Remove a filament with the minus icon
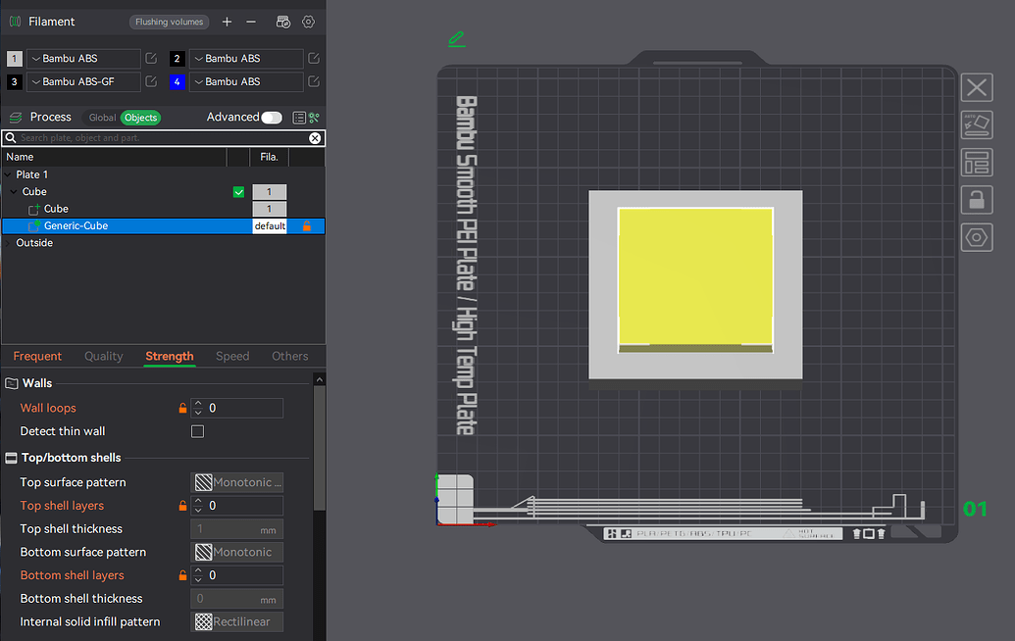The image size is (1015, 641). tap(251, 22)
